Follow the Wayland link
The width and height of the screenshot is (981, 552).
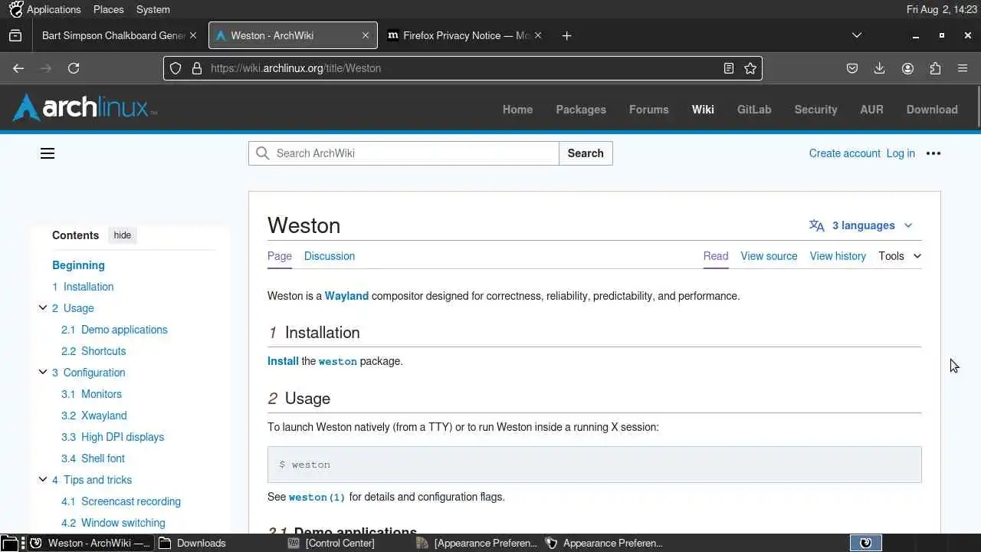pyautogui.click(x=346, y=296)
